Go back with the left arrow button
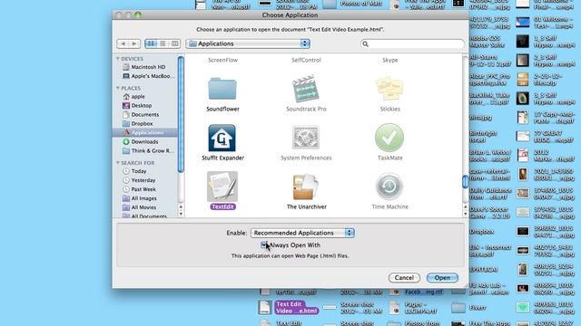Screen dimensions: 581x326 [x=123, y=43]
